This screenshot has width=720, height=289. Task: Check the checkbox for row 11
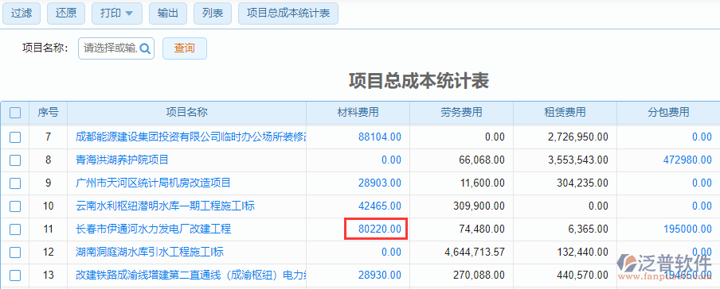click(15, 229)
